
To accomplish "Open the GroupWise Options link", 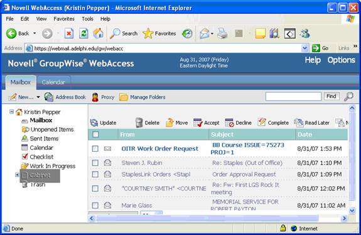I will click(x=341, y=60).
